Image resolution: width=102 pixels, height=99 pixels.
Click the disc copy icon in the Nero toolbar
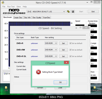(68, 12)
